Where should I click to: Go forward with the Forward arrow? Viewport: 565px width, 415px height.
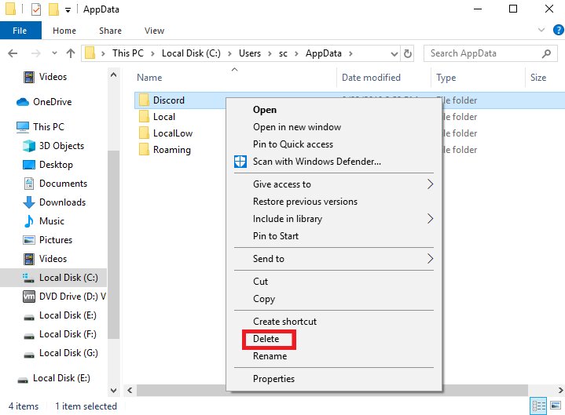tap(36, 53)
